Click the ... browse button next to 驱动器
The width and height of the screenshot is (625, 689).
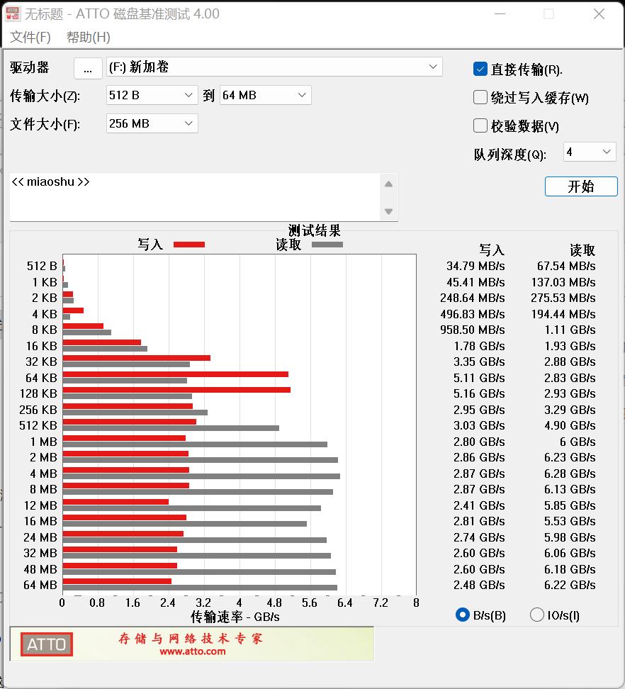(x=88, y=67)
